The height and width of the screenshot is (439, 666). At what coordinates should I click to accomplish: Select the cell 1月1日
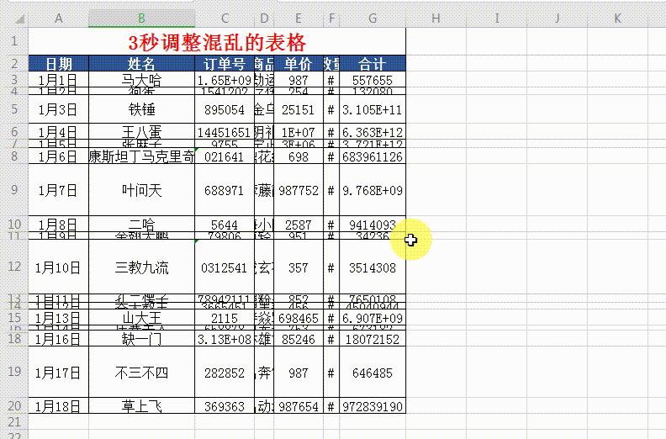[x=59, y=80]
